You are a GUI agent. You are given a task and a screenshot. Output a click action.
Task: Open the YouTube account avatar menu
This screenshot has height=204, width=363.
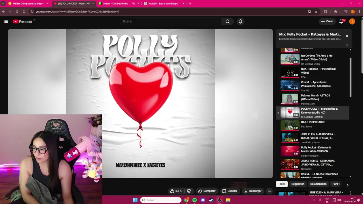pyautogui.click(x=352, y=21)
